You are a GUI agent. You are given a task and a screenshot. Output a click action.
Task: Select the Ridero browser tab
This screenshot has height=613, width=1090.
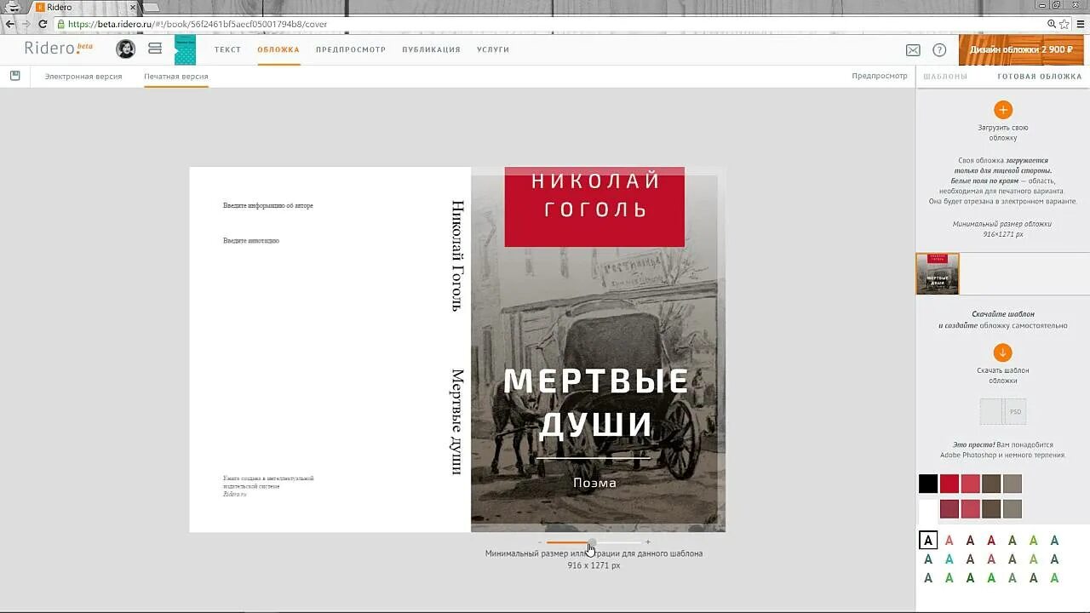(x=83, y=8)
